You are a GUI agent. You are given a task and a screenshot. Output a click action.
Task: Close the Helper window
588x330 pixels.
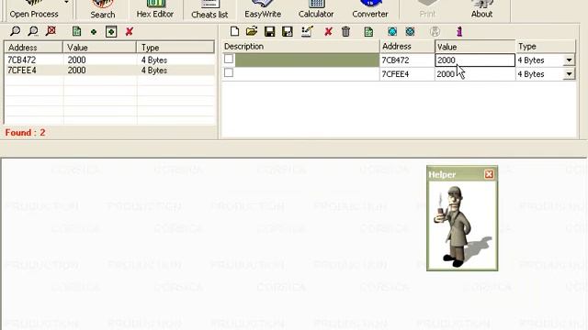tap(489, 174)
